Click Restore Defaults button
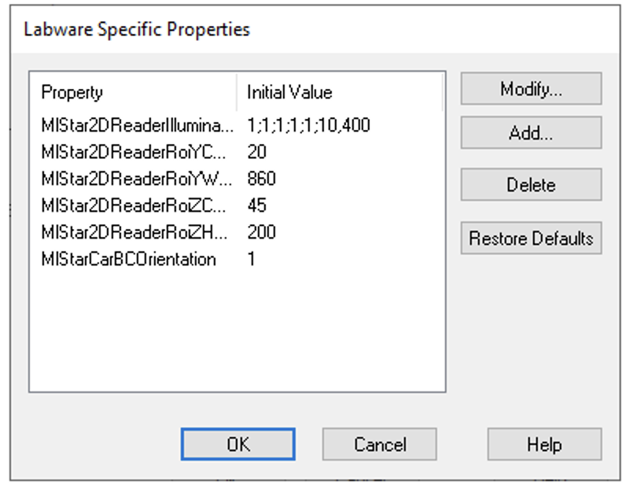This screenshot has height=485, width=626. (x=531, y=238)
